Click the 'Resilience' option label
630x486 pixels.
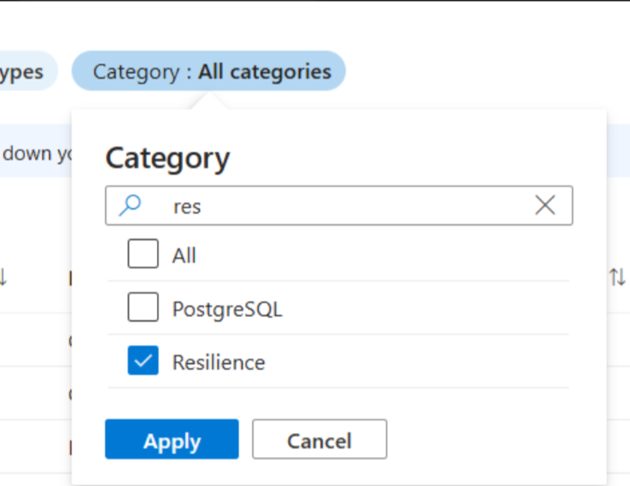click(x=219, y=363)
